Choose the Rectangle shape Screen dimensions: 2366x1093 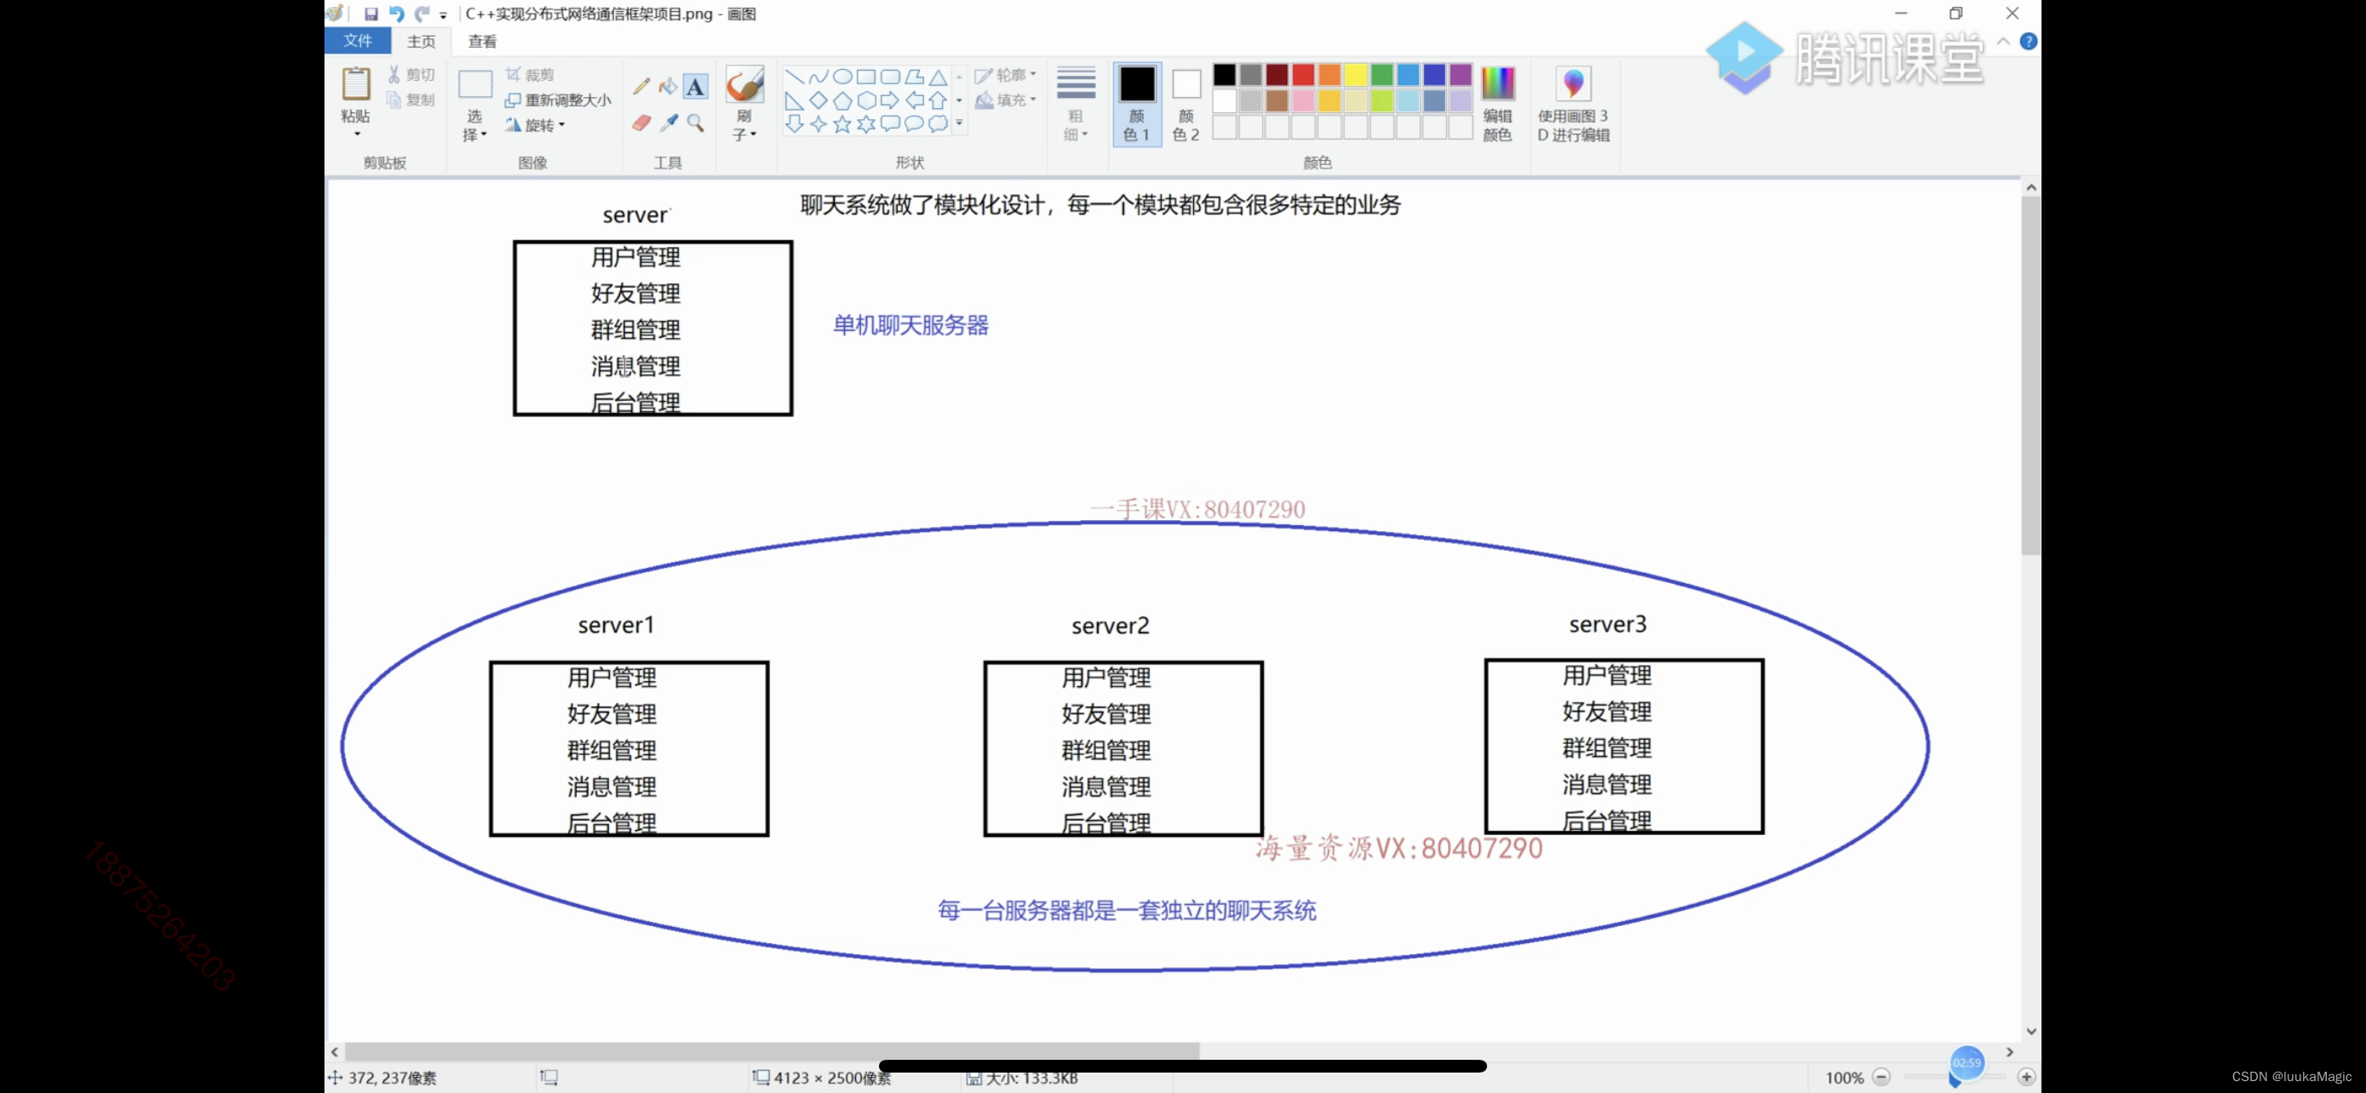(866, 77)
